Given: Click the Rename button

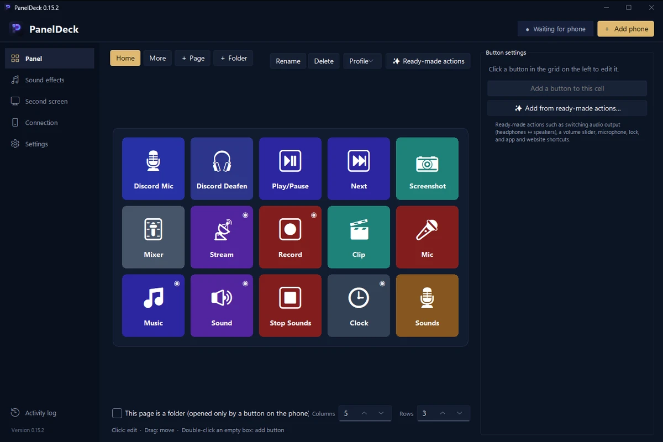Looking at the screenshot, I should [x=288, y=61].
